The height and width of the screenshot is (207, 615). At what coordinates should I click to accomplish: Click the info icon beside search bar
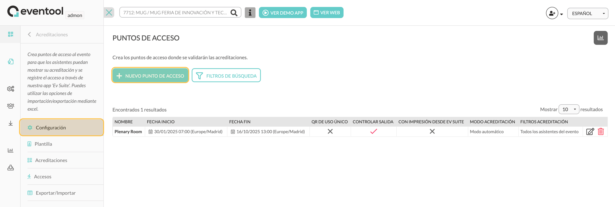(250, 13)
